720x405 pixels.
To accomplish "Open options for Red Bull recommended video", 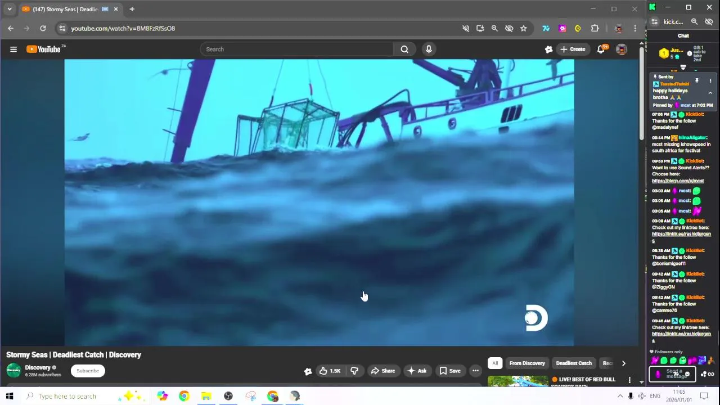I will pyautogui.click(x=629, y=380).
